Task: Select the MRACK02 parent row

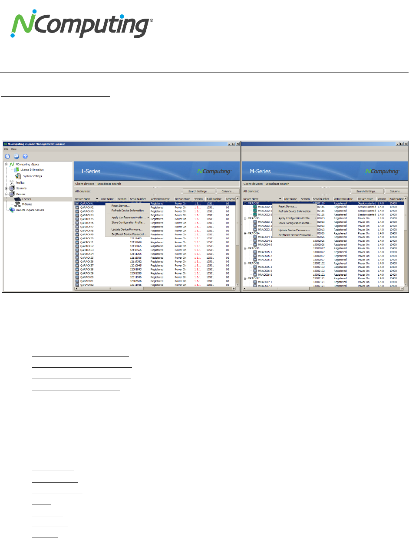Action: click(x=323, y=203)
